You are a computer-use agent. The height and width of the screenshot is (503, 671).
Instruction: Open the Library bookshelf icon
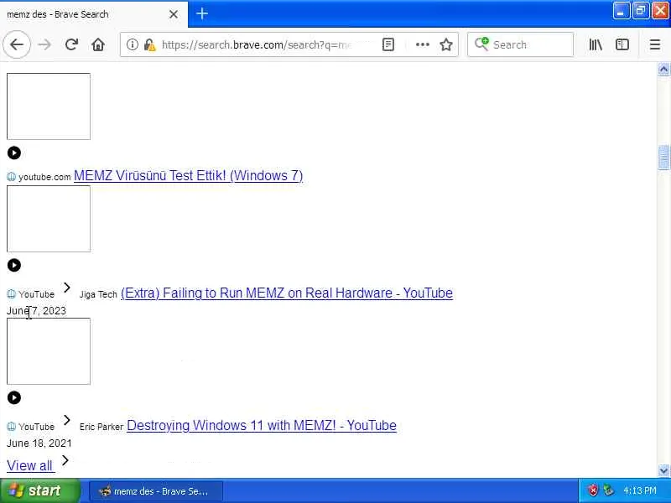click(596, 44)
